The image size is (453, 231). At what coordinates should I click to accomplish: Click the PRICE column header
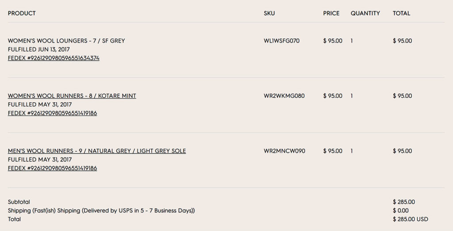coord(331,13)
